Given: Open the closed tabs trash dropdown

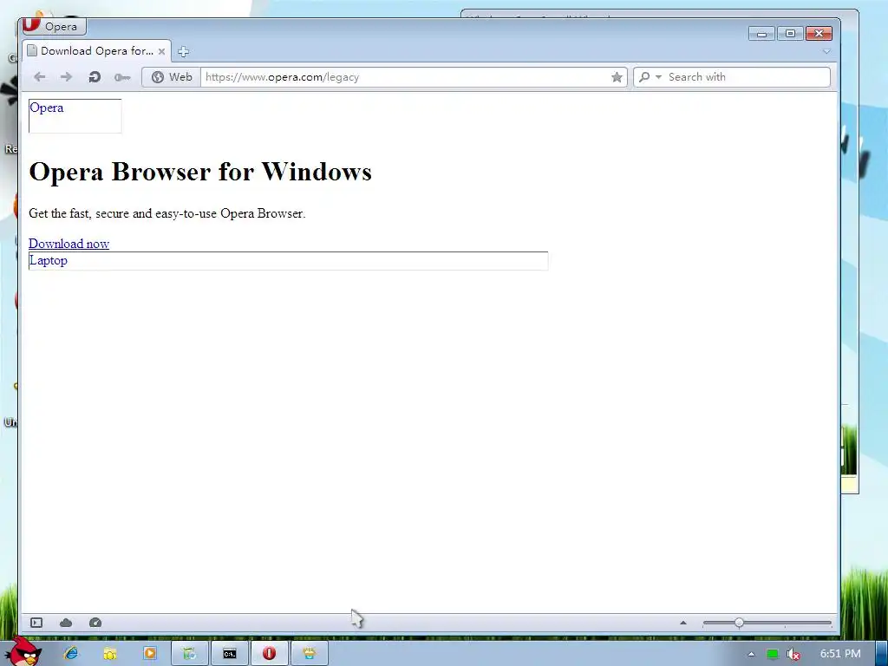Looking at the screenshot, I should (826, 51).
